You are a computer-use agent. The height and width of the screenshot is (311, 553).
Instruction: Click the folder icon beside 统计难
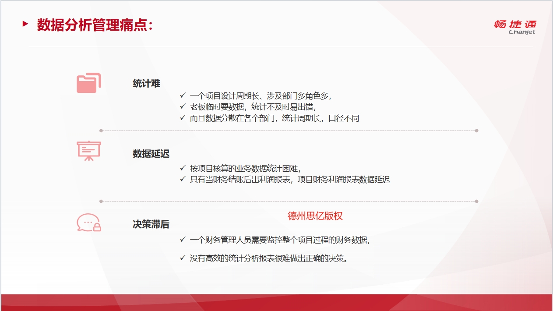(89, 83)
